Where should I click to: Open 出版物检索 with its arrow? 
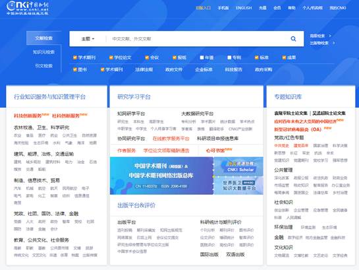(x=322, y=43)
